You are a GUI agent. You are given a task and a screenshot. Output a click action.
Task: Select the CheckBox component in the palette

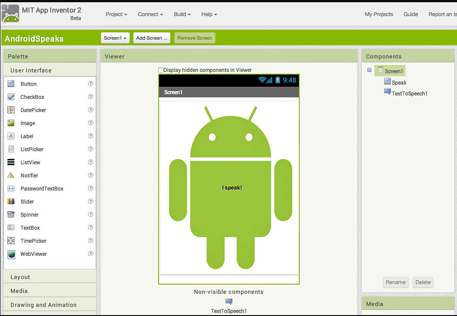tap(33, 97)
